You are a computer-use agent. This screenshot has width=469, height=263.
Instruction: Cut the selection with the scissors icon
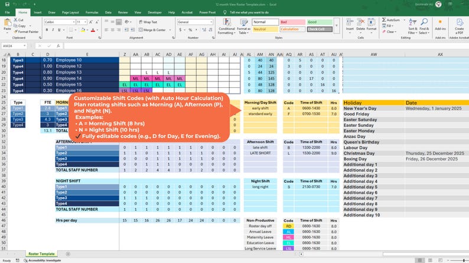[15, 19]
